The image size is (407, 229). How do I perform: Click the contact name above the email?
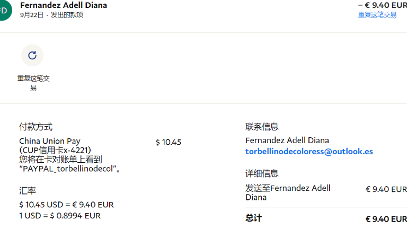pos(287,140)
